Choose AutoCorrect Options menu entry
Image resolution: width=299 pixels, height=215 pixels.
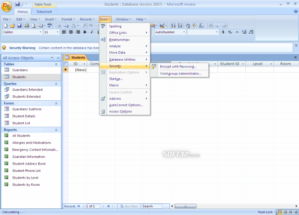click(125, 105)
